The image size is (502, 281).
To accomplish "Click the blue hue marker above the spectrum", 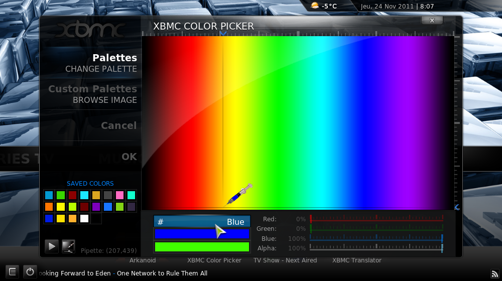I will tap(223, 33).
